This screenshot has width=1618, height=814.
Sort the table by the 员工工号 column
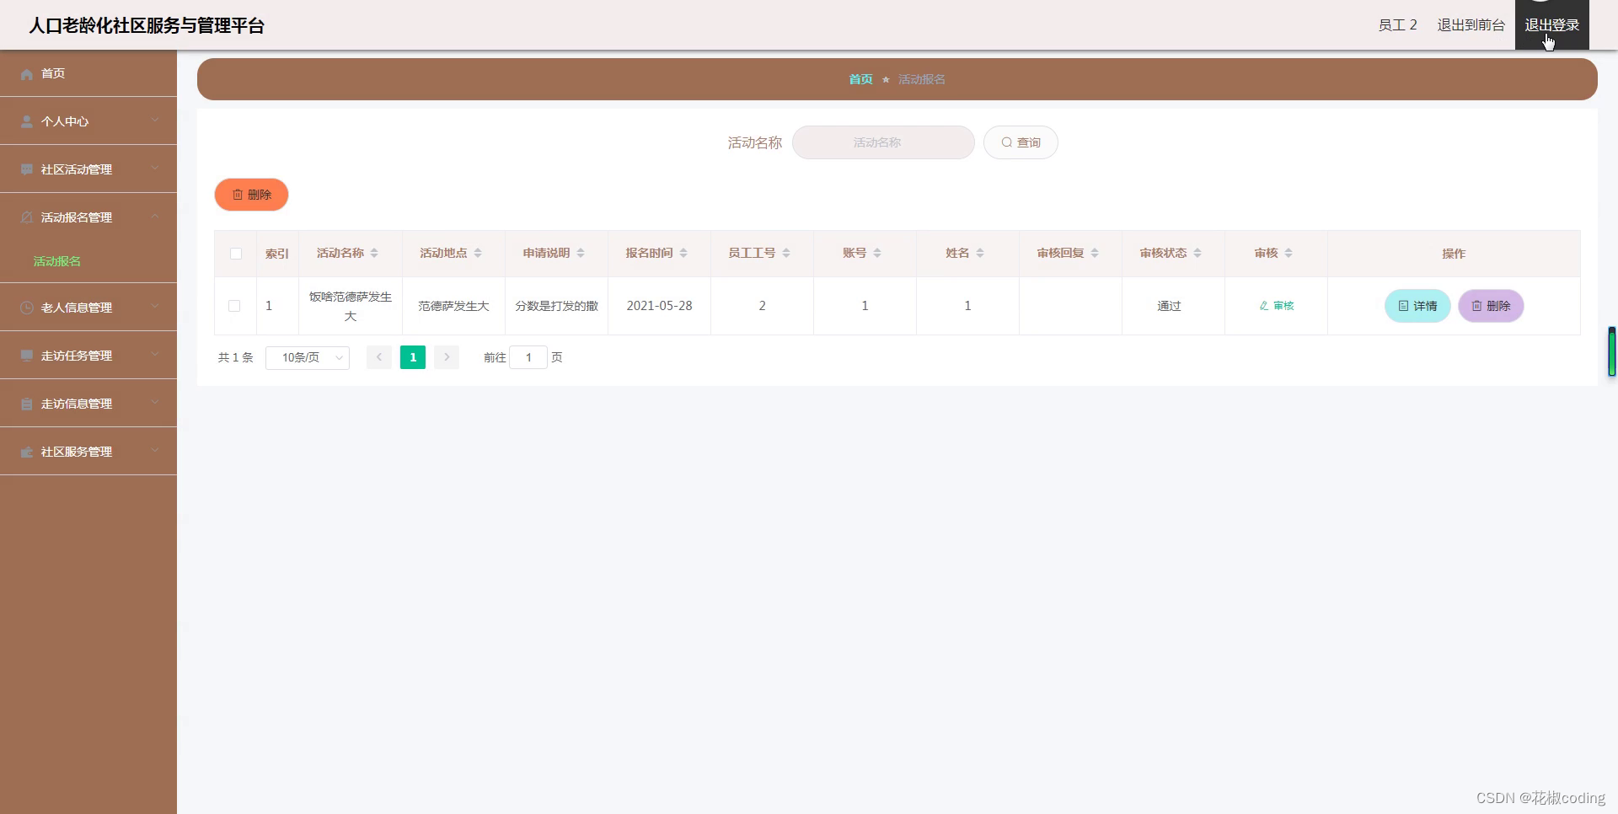[x=786, y=254]
